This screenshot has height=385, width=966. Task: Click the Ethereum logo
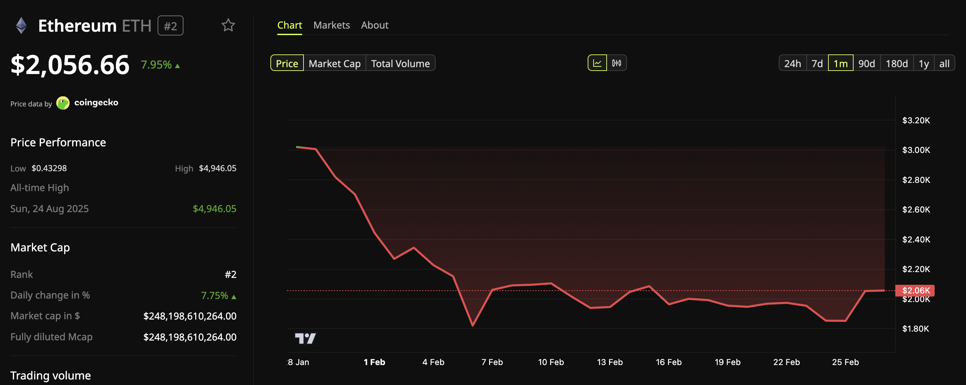tap(22, 25)
